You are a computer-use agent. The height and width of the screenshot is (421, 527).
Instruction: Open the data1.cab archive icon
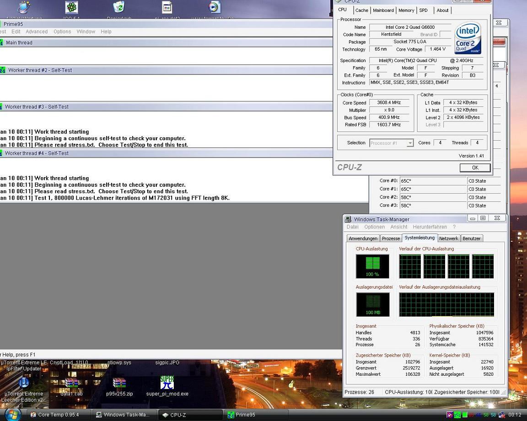tap(71, 384)
